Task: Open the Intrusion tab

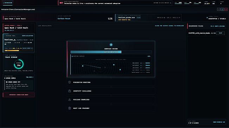Action: (8, 3)
